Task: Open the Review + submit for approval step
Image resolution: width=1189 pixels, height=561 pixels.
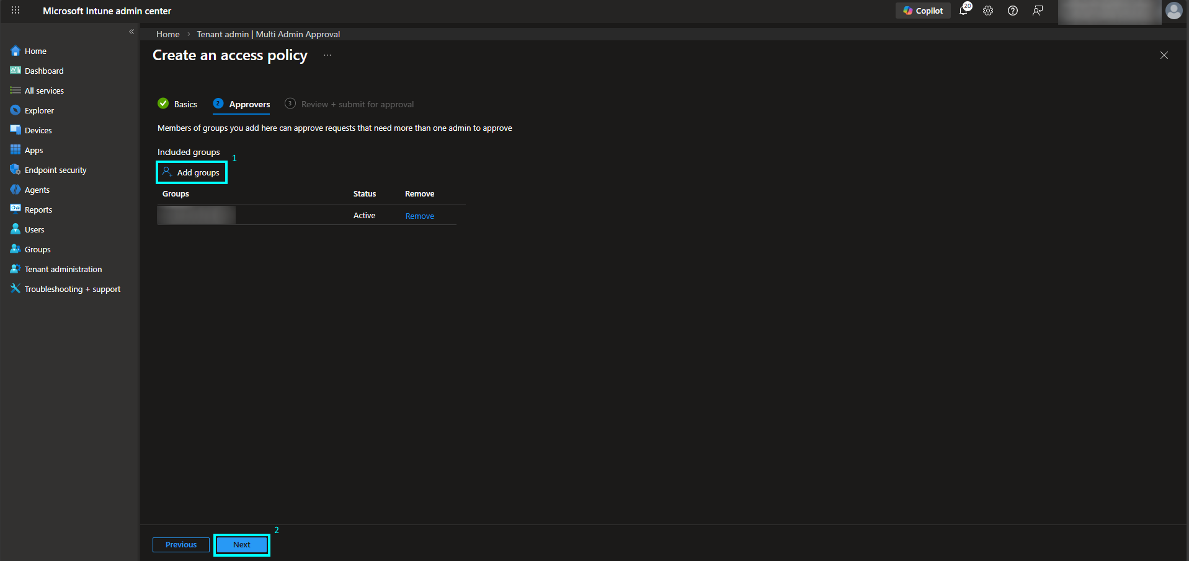Action: point(349,104)
